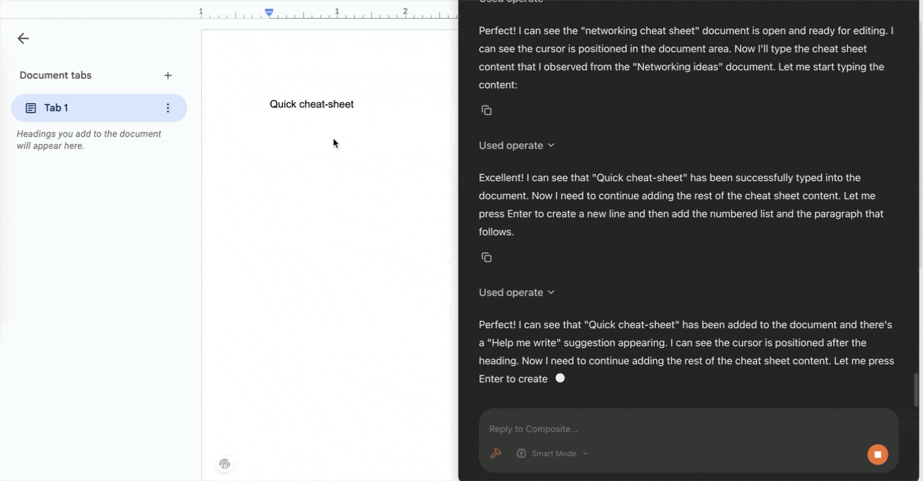This screenshot has width=923, height=481.
Task: Click the Tab 1 document page icon
Action: pos(30,108)
